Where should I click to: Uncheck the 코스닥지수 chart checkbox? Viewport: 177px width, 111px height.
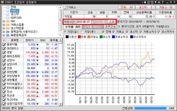[x=159, y=32]
